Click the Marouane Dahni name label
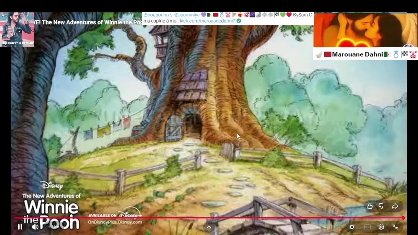Screen dimensions: 418x235 [x=357, y=55]
